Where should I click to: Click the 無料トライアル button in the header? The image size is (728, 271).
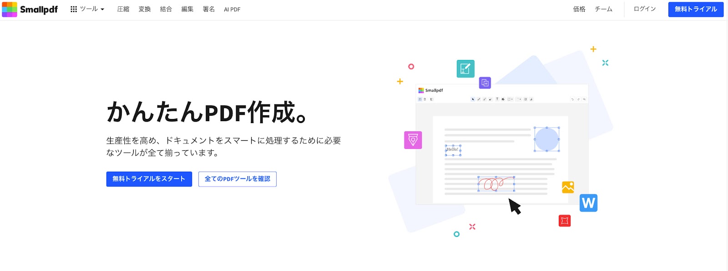pos(696,10)
